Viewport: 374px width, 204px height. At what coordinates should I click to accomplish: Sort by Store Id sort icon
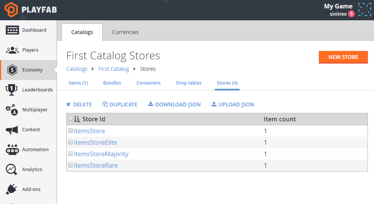(77, 119)
